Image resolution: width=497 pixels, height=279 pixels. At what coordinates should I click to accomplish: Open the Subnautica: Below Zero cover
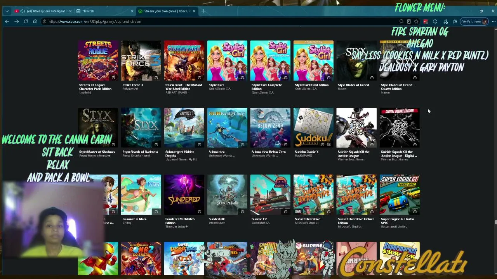[270, 128]
